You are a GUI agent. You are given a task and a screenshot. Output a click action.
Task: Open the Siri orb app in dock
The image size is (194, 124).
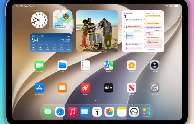[x=134, y=112]
